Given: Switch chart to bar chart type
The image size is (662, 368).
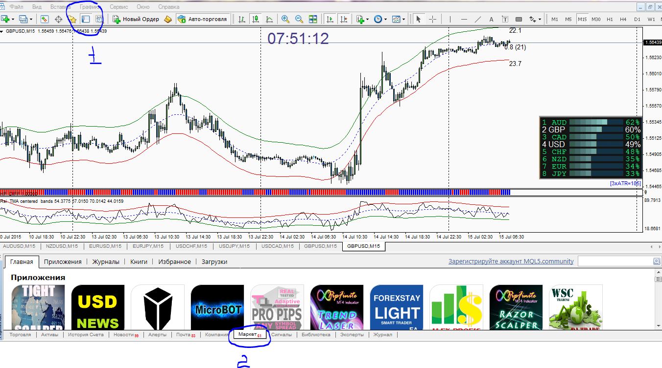Looking at the screenshot, I should tap(242, 19).
